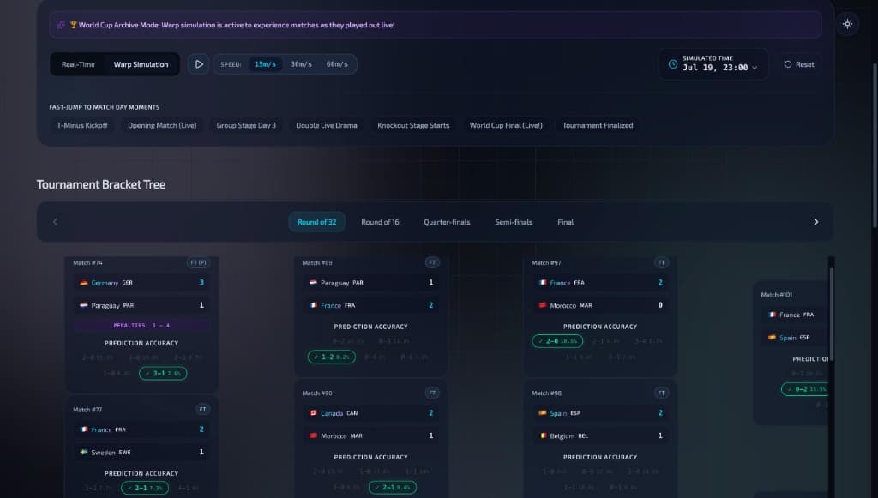Click the clock icon beside simulated time

tap(672, 64)
